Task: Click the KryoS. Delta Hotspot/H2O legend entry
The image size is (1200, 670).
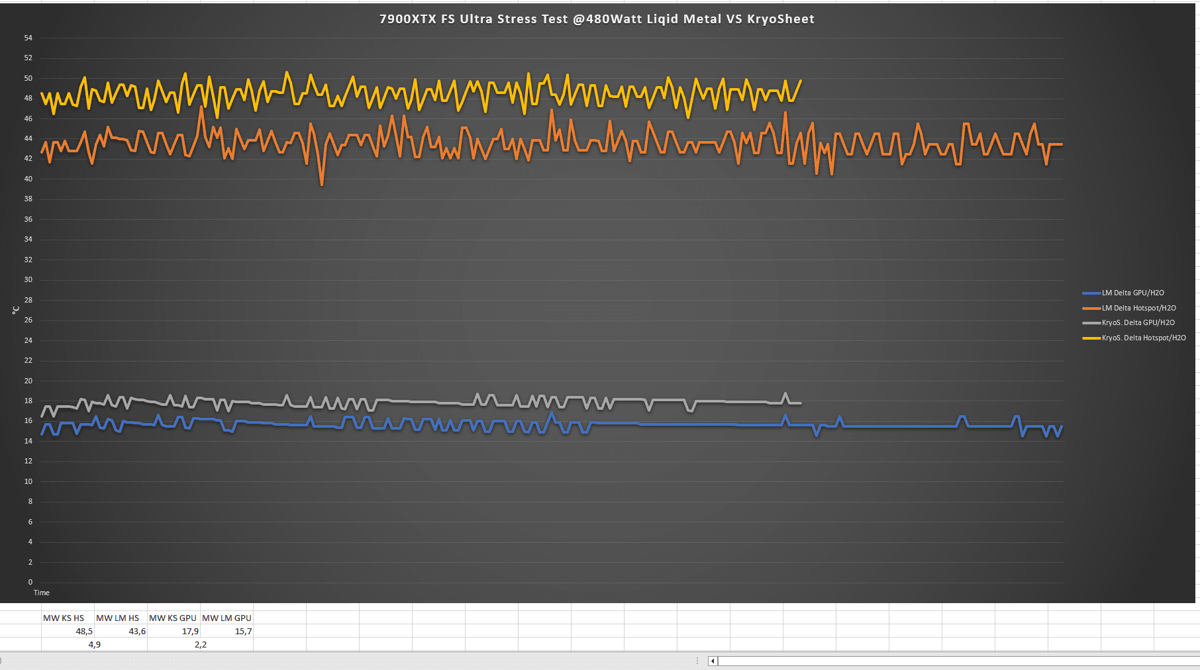Action: (x=1134, y=338)
